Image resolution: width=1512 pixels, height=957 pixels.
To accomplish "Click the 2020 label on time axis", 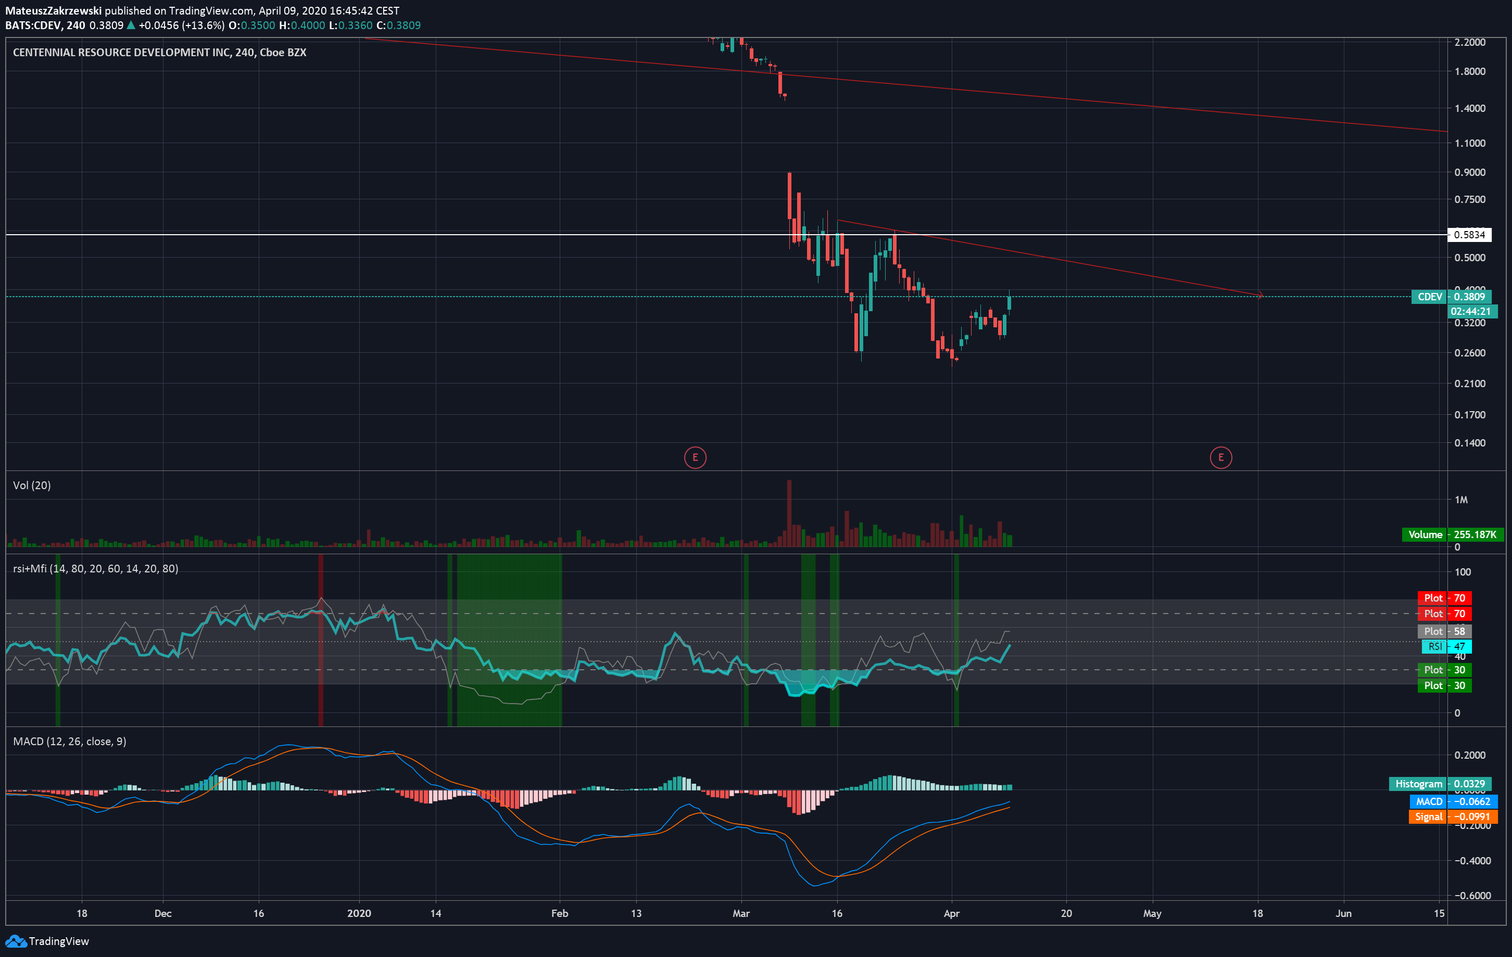I will [x=359, y=913].
